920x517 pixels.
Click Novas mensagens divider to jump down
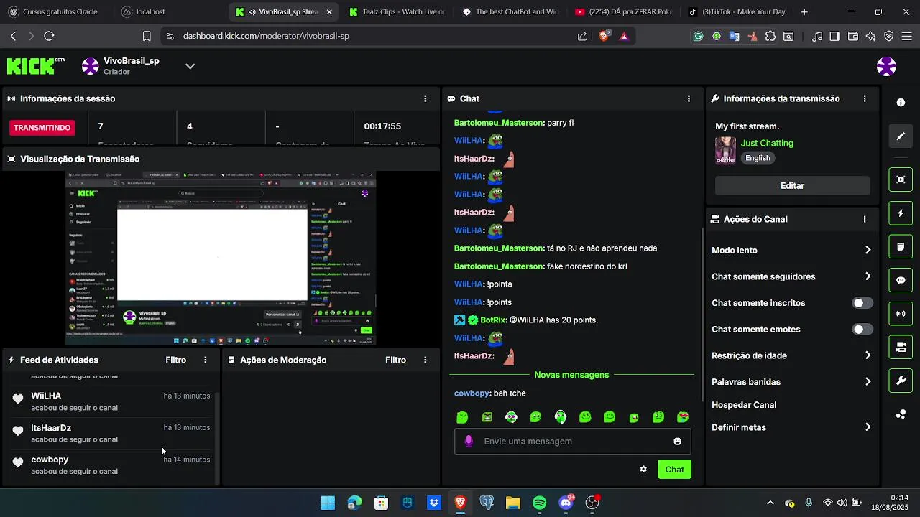[571, 375]
